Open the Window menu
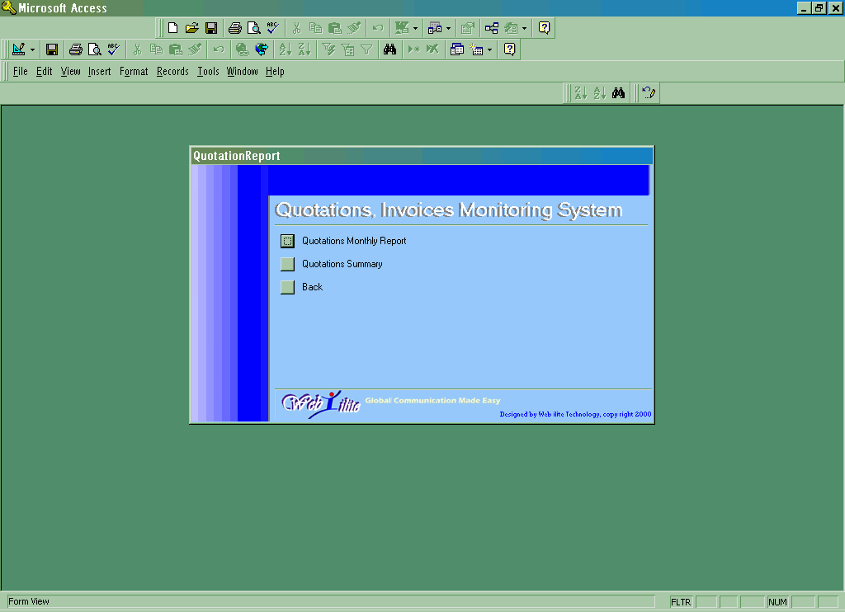The width and height of the screenshot is (845, 612). pos(243,72)
